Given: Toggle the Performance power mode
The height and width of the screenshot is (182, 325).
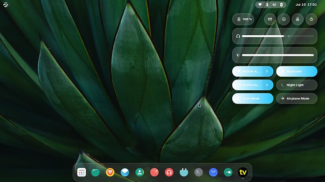Looking at the screenshot, I should (247, 85).
